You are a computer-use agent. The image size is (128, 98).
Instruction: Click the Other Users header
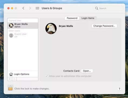tap(14, 31)
